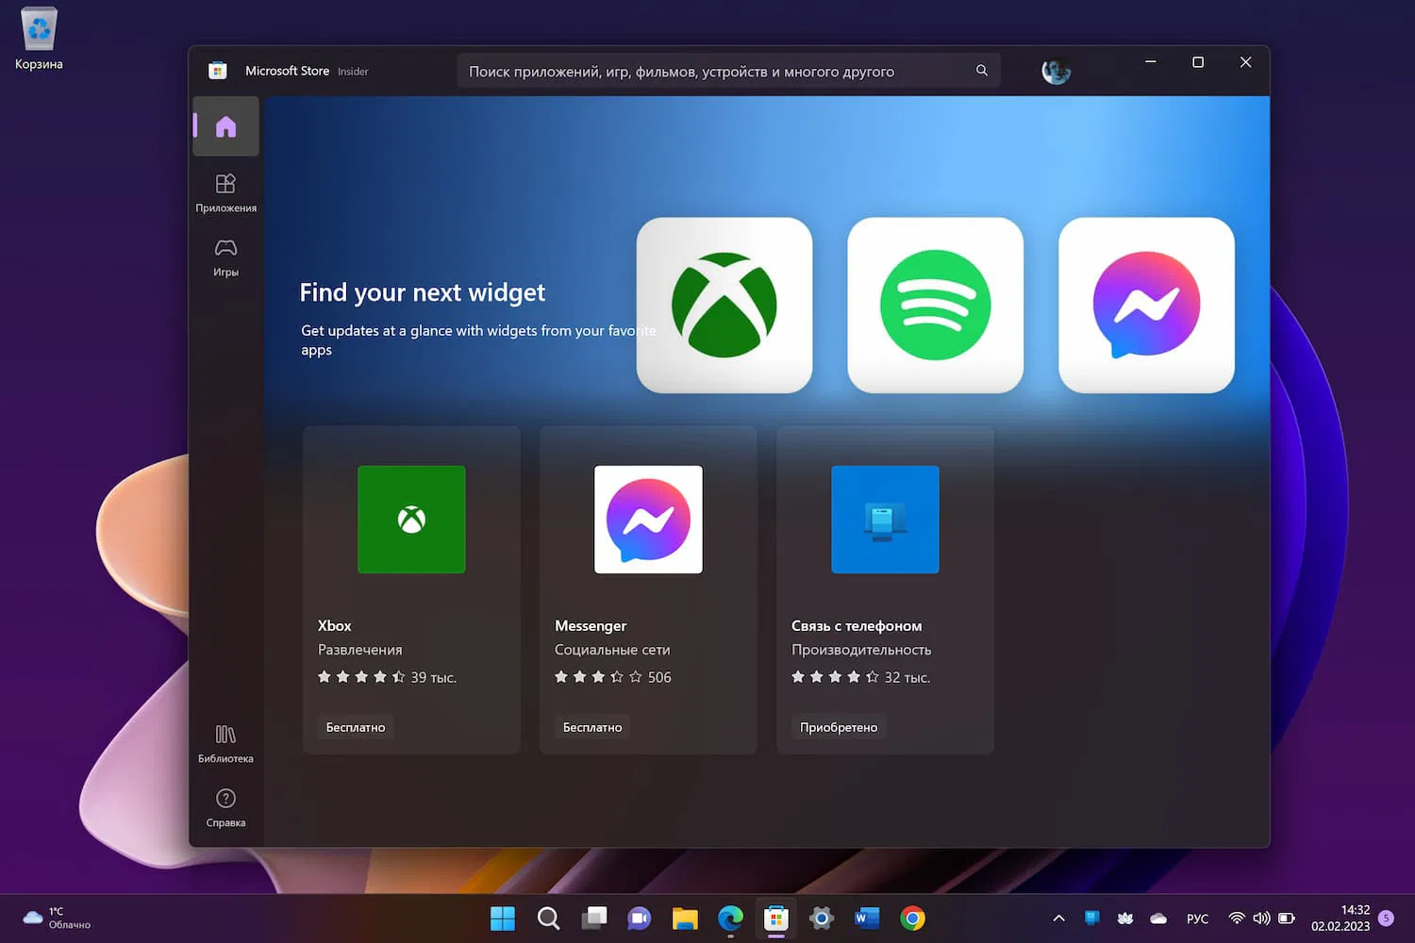Open Settings from the taskbar

[x=822, y=918]
